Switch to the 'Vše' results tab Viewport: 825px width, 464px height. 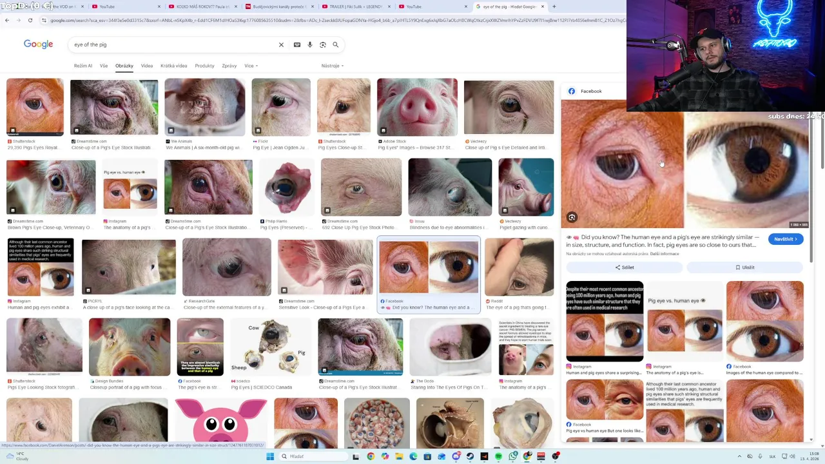(x=103, y=66)
